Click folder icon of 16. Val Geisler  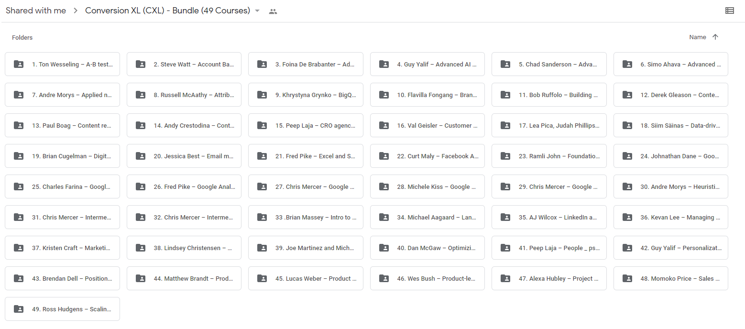384,125
